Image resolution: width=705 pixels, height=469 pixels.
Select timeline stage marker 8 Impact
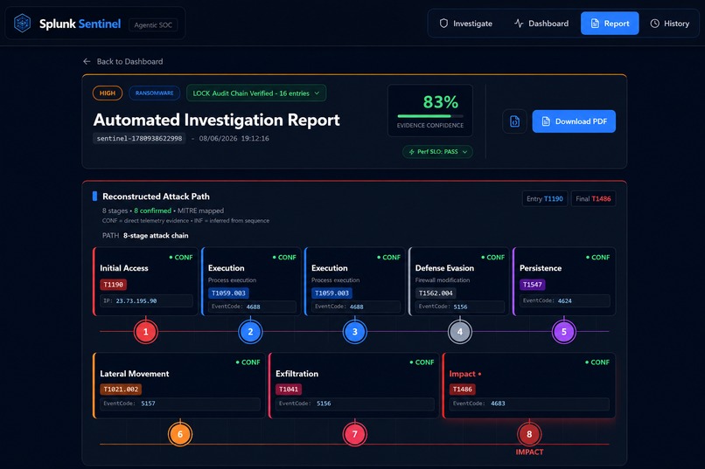pyautogui.click(x=529, y=434)
